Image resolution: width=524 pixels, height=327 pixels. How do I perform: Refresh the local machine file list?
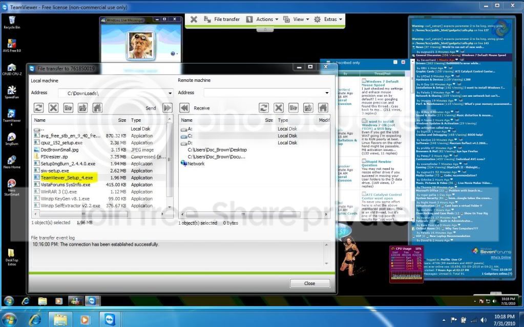tap(39, 107)
